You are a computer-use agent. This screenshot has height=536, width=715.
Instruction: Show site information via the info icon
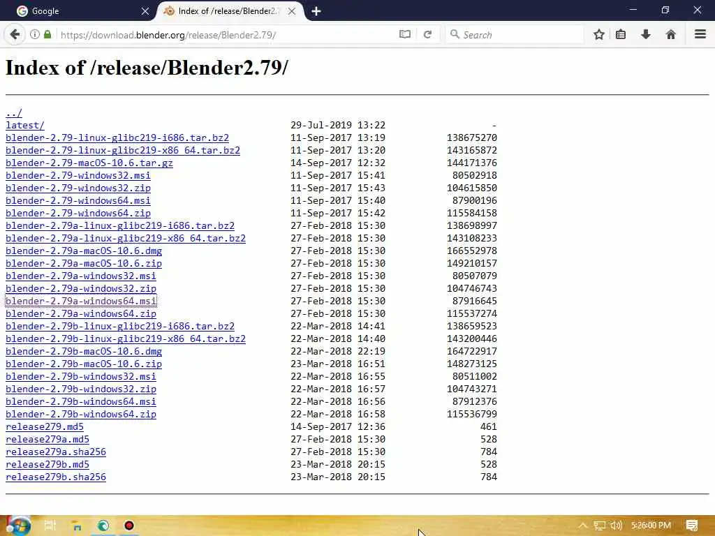coord(35,35)
